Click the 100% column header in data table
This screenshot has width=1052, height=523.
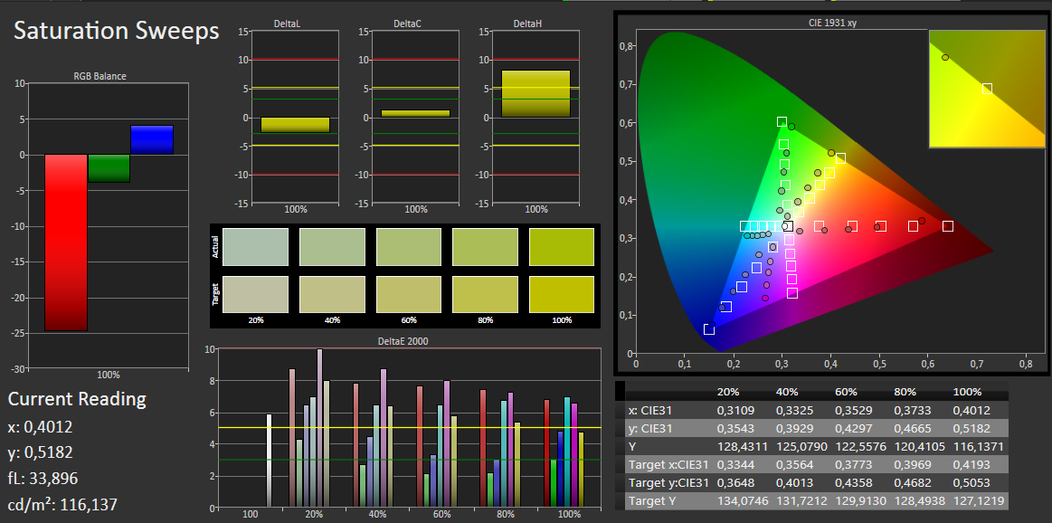[x=967, y=392]
